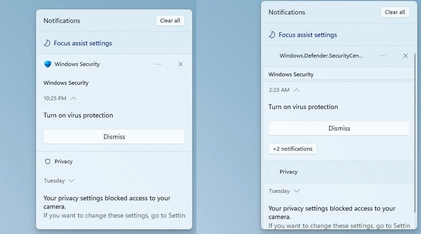Close the Windows.Defender.SecurityCen notification group
The height and width of the screenshot is (234, 421).
[406, 56]
